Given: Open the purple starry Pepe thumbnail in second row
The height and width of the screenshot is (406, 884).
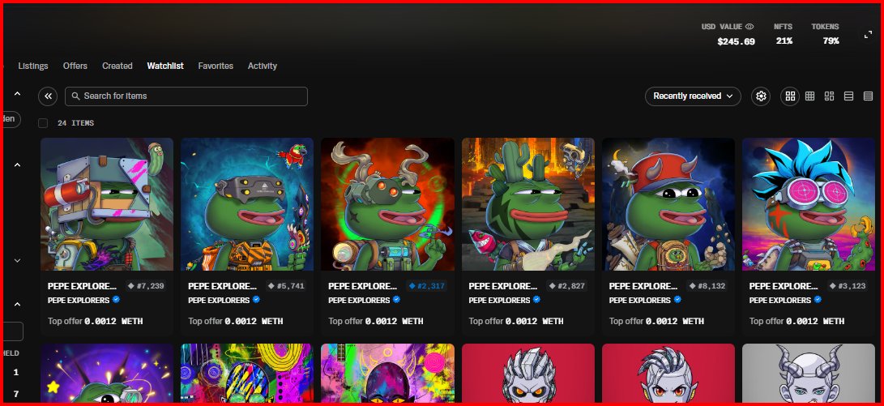Looking at the screenshot, I should (107, 373).
